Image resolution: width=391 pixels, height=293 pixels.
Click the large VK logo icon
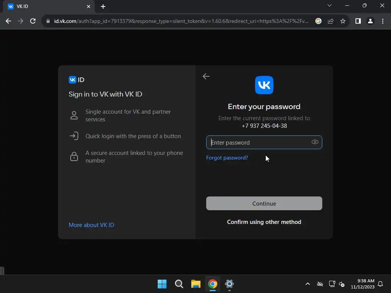point(264,85)
